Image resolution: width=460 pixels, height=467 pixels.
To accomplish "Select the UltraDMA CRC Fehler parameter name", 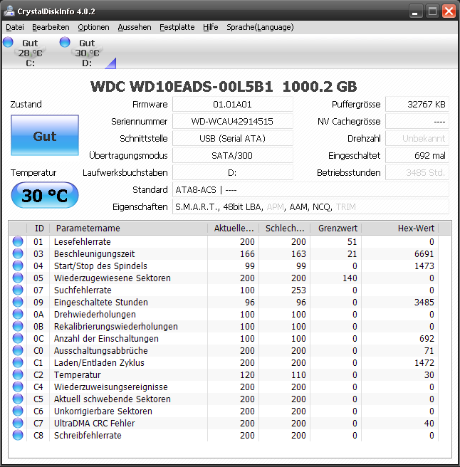I will pyautogui.click(x=95, y=423).
